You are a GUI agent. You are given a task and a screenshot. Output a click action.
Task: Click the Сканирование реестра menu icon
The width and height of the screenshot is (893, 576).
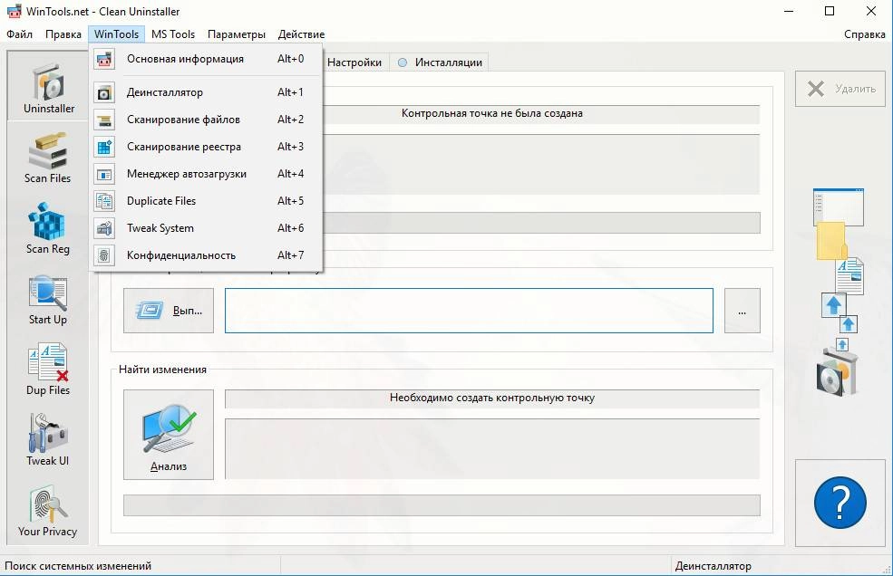104,147
